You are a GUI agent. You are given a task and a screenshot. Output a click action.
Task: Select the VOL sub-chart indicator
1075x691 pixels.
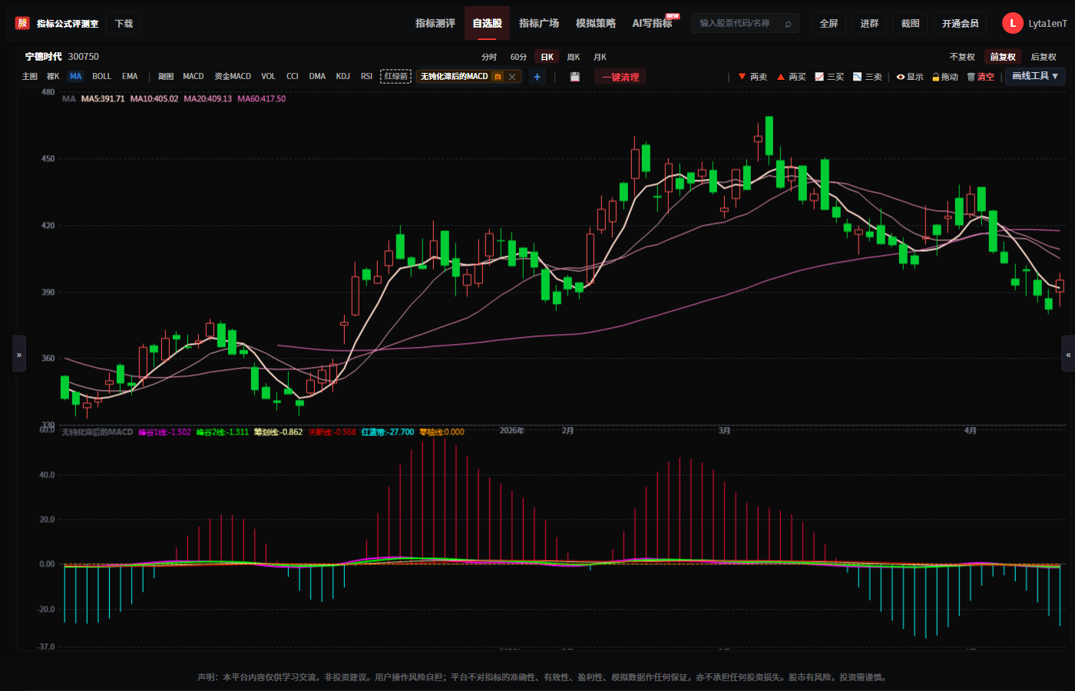[x=268, y=77]
